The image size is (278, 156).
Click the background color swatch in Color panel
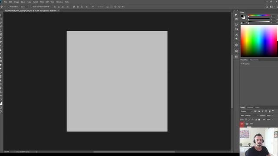click(x=244, y=18)
